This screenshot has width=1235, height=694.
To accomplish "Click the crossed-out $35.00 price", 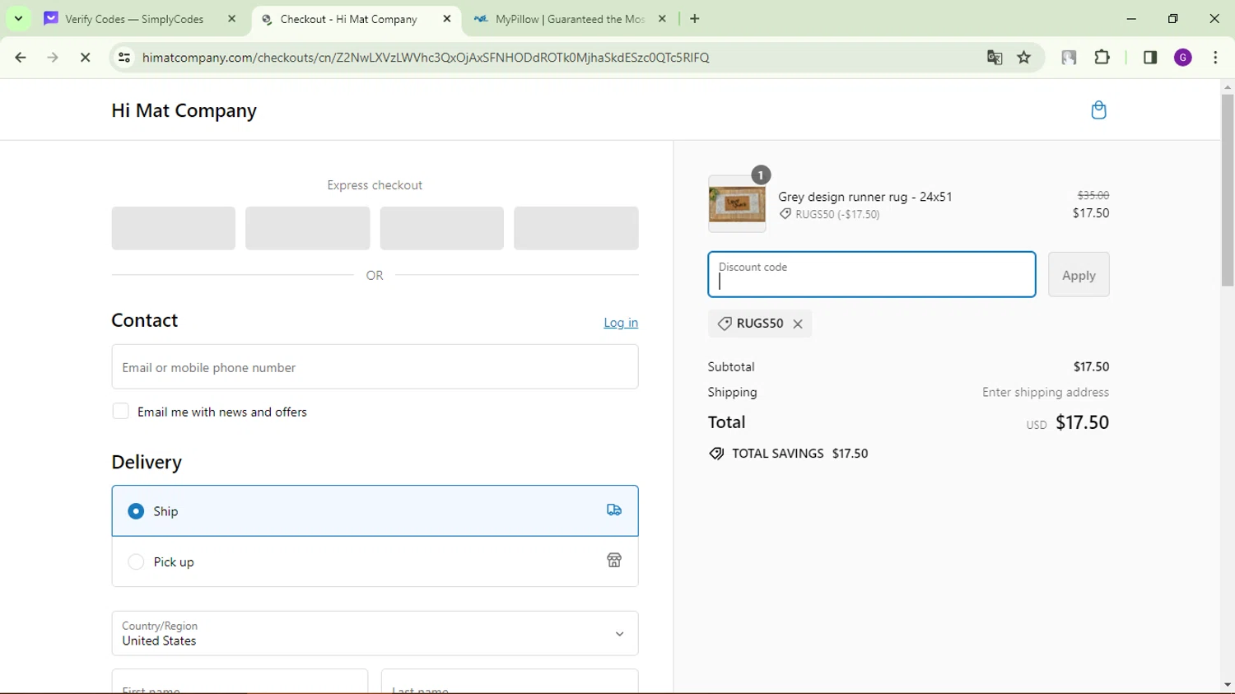I will [1093, 195].
